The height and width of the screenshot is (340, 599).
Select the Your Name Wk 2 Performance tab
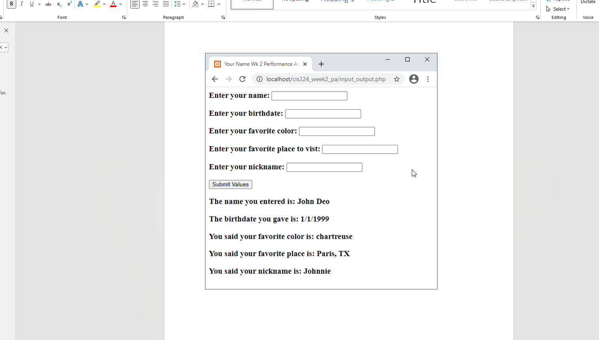261,64
